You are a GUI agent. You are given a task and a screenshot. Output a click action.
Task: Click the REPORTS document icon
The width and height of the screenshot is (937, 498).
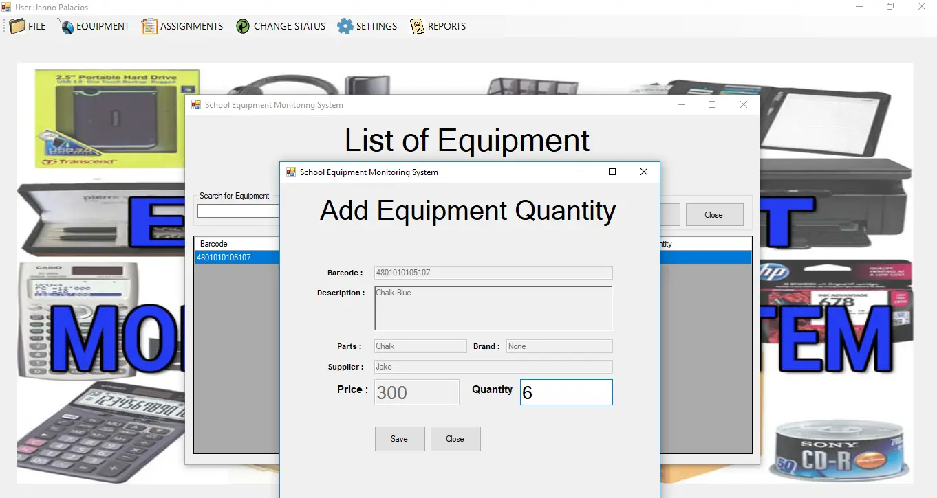coord(417,26)
